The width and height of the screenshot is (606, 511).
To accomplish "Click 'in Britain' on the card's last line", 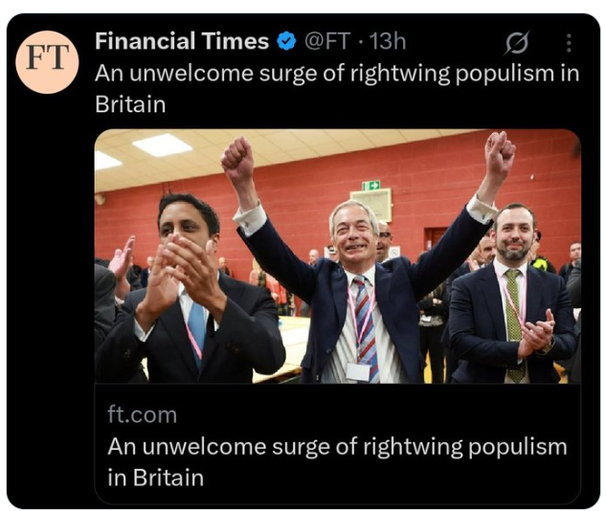I will click(x=156, y=478).
